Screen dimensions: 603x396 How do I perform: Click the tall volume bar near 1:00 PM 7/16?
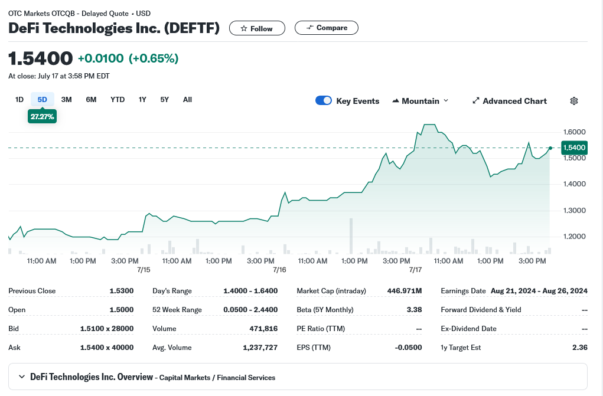pos(351,235)
